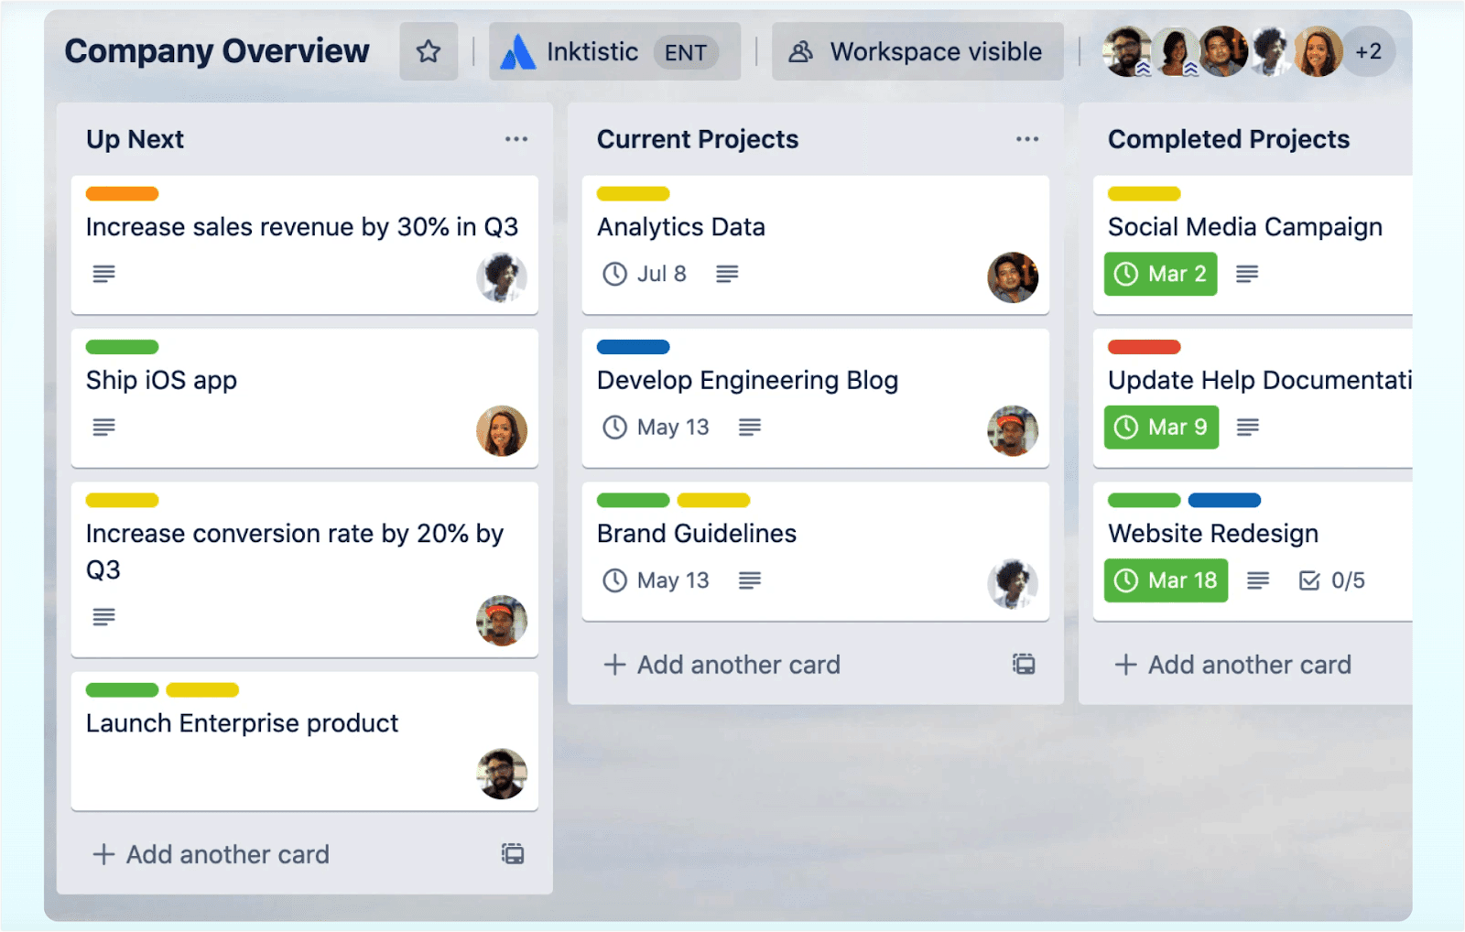Toggle the Mar 2 due date badge
Screen dimensions: 1465x932
pos(1160,274)
